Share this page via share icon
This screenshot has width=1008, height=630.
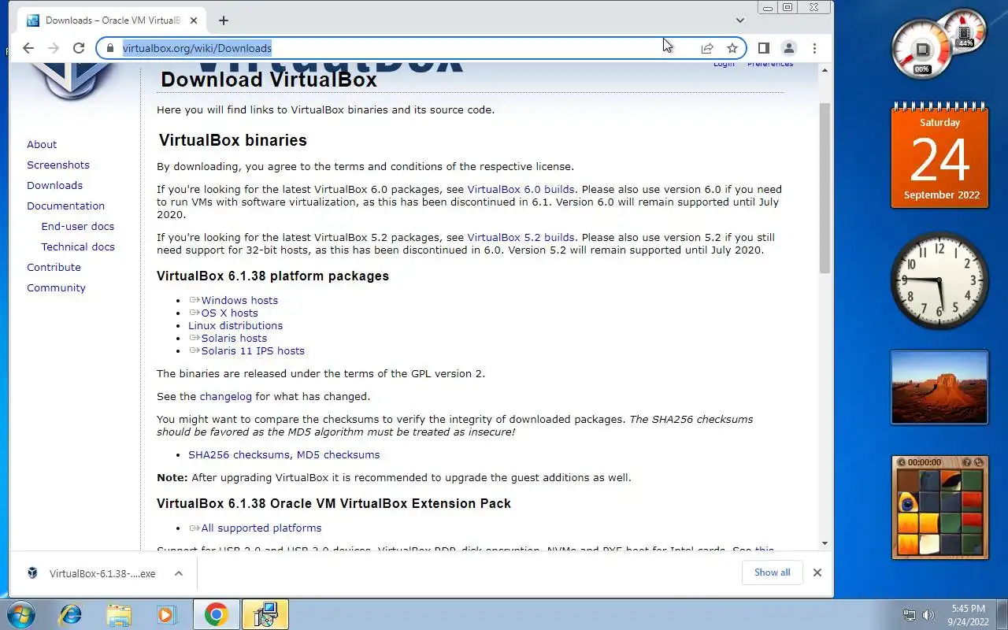(x=707, y=48)
